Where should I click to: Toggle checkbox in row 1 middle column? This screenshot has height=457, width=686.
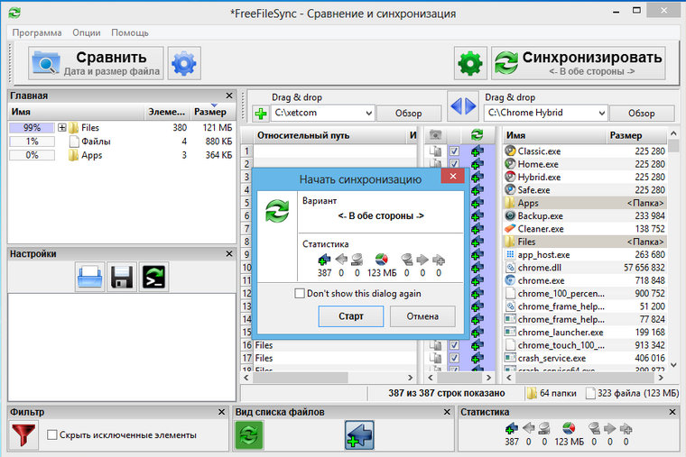pyautogui.click(x=455, y=151)
